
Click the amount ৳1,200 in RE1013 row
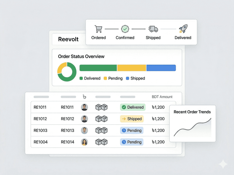(158, 131)
